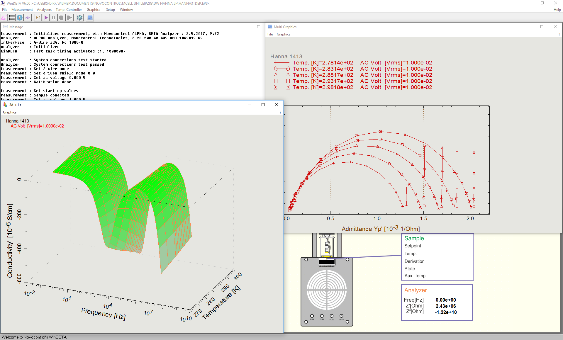Screen dimensions: 563x340
Task: Click the Freq[Hz] value 0.00e+00
Action: 446,300
